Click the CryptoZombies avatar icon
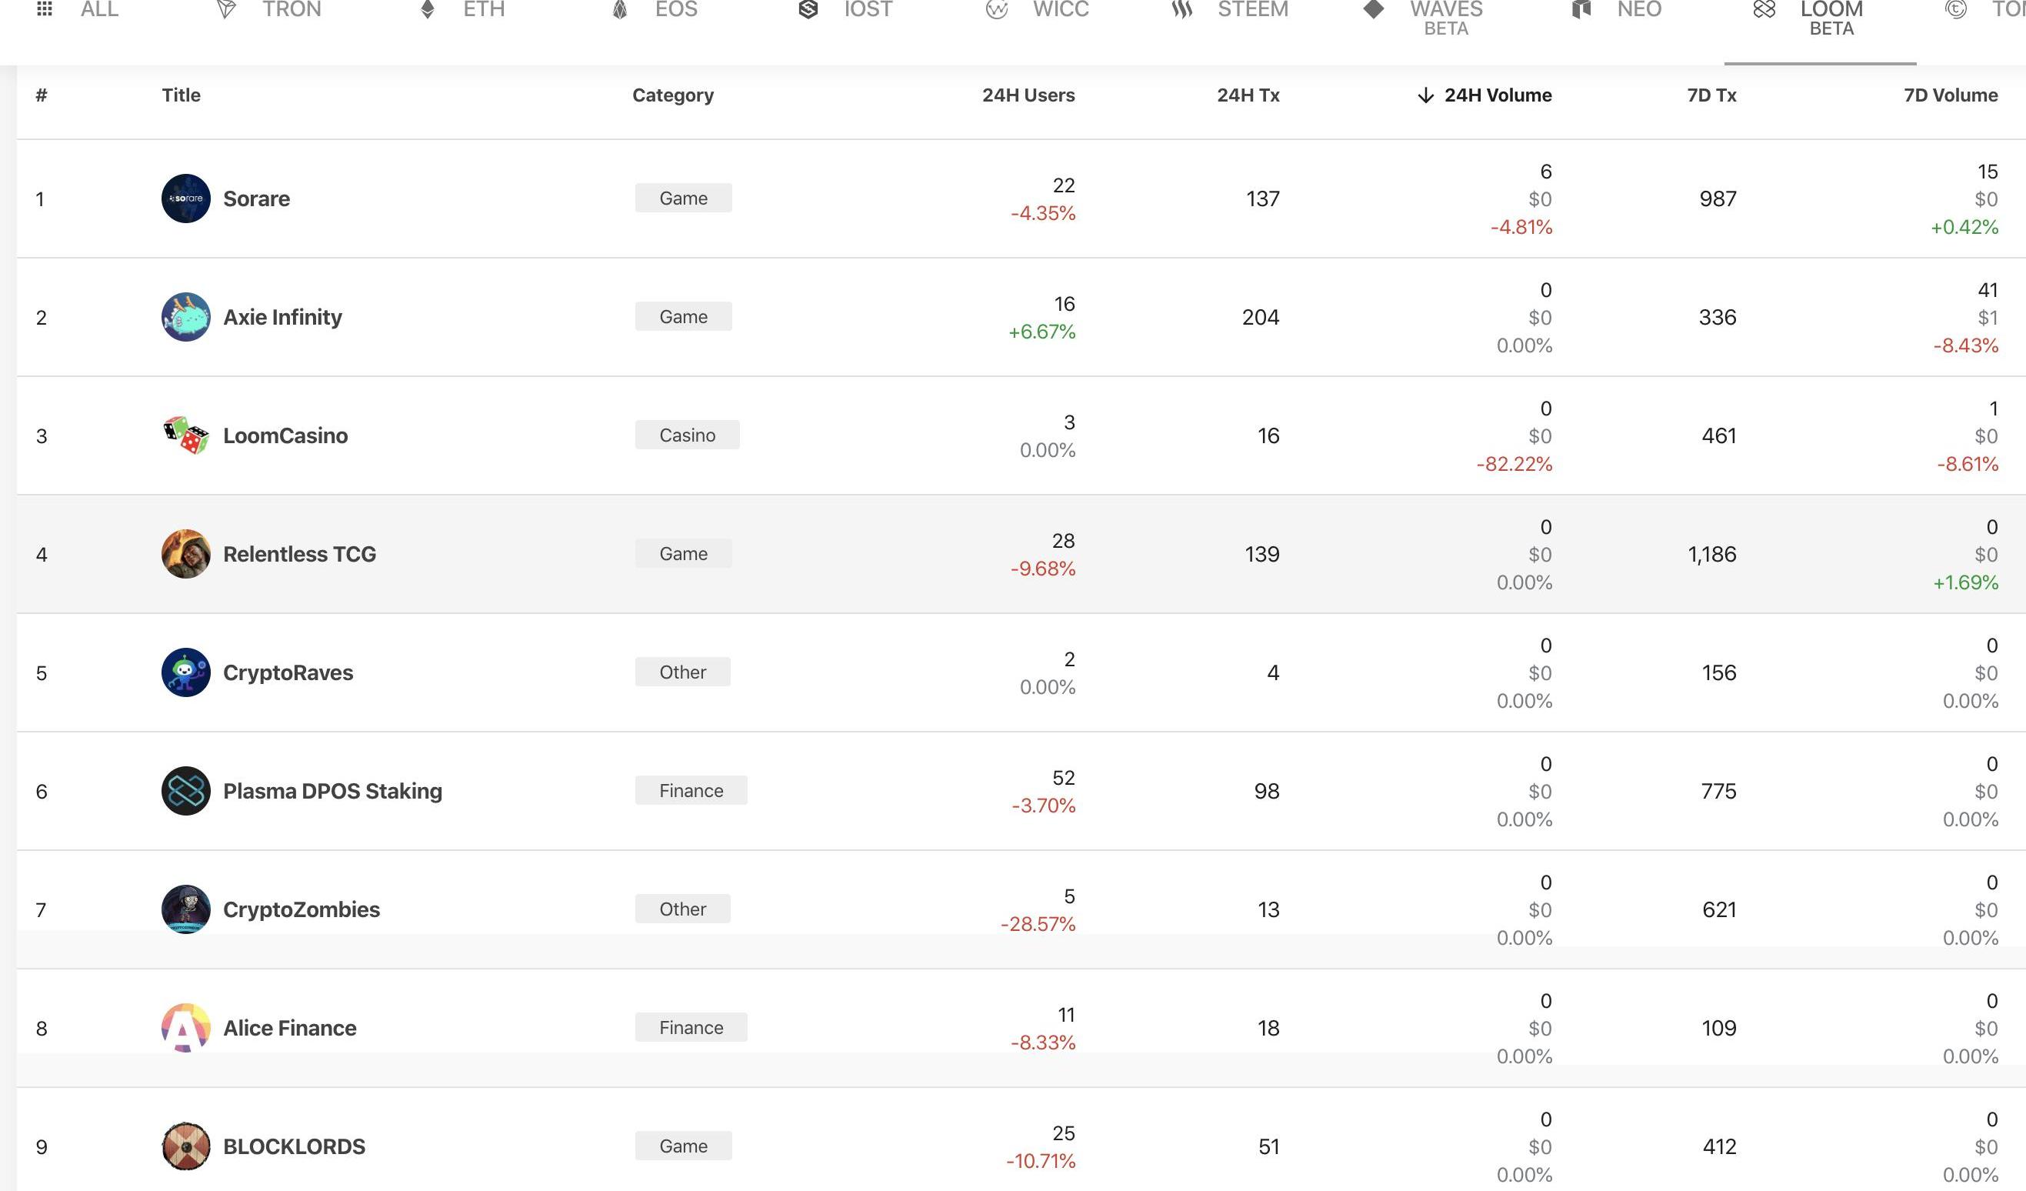2026x1191 pixels. point(185,909)
